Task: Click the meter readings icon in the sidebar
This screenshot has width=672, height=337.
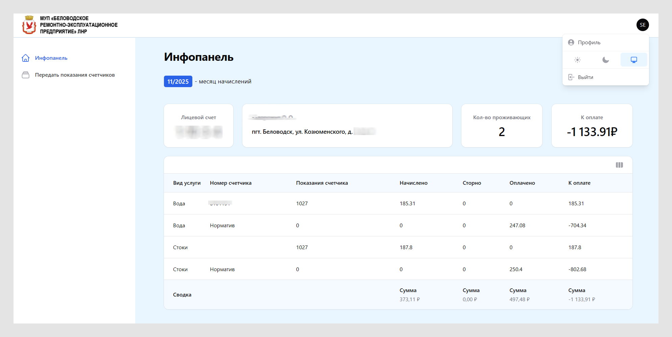Action: pyautogui.click(x=25, y=75)
